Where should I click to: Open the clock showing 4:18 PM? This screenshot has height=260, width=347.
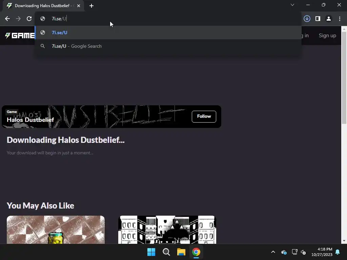click(x=322, y=252)
